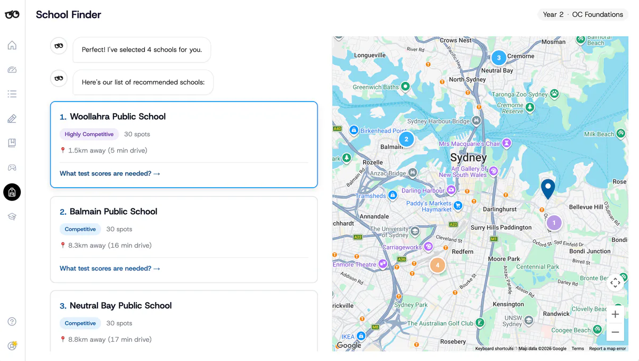Click the Sydney Harbour Bridge landmark marker

click(x=477, y=121)
